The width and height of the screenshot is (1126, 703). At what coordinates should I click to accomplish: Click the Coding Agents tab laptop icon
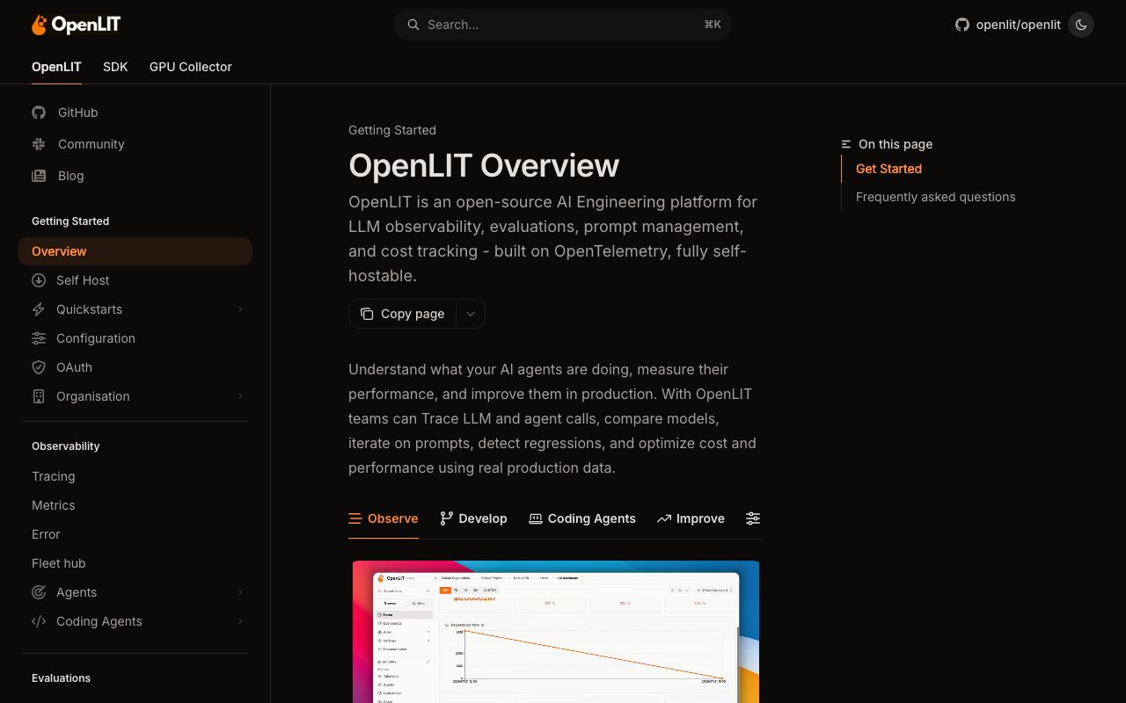(536, 518)
